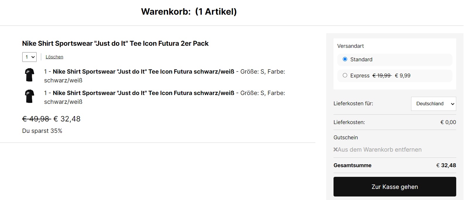Click the Lieferkosten value € 0,00
This screenshot has width=465, height=200.
448,122
